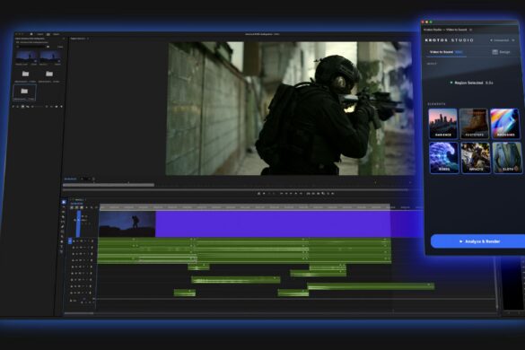Select the Slip tool
Image resolution: width=525 pixels, height=350 pixels.
click(x=63, y=222)
